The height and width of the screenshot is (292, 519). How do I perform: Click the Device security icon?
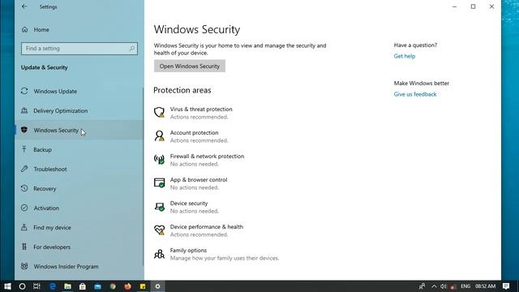(x=160, y=207)
